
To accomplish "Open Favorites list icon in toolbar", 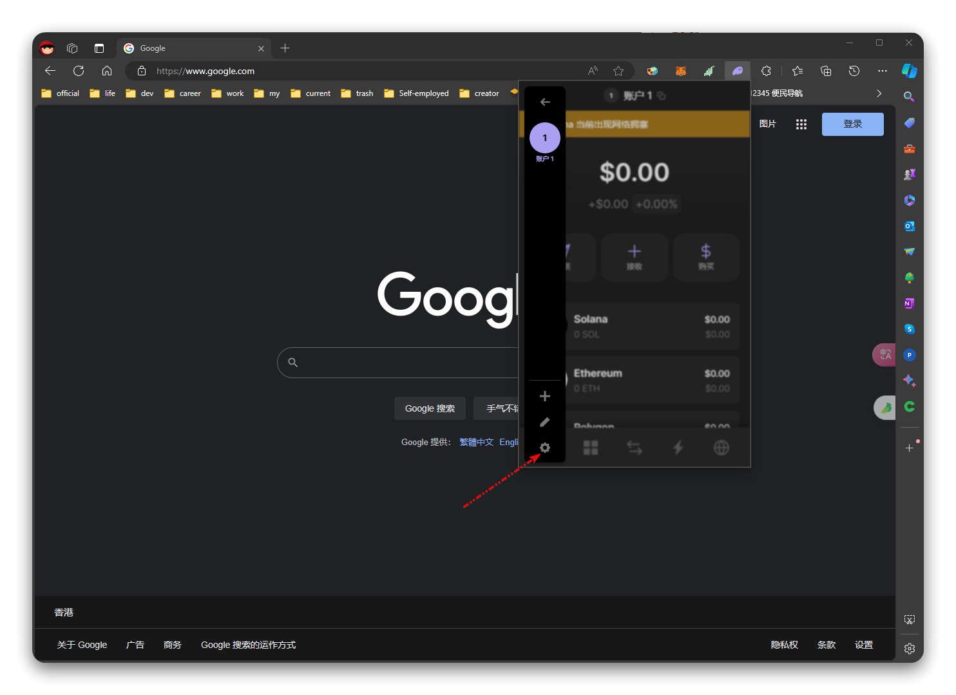I will 798,71.
